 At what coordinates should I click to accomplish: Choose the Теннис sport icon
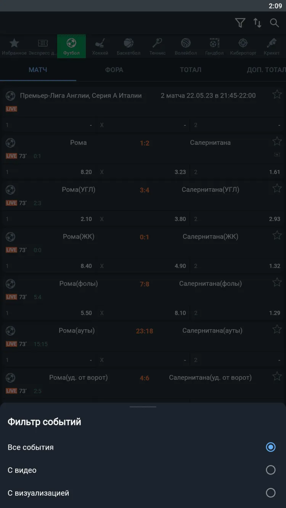(x=157, y=46)
